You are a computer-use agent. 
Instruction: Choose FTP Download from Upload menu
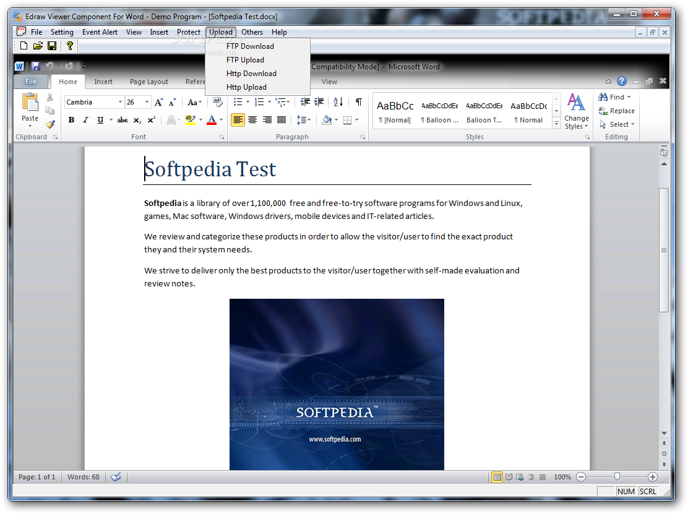(x=257, y=46)
